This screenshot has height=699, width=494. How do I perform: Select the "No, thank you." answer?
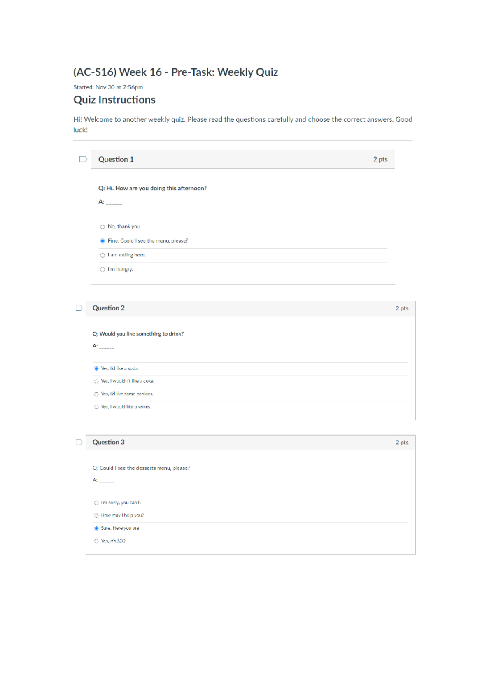pos(103,227)
